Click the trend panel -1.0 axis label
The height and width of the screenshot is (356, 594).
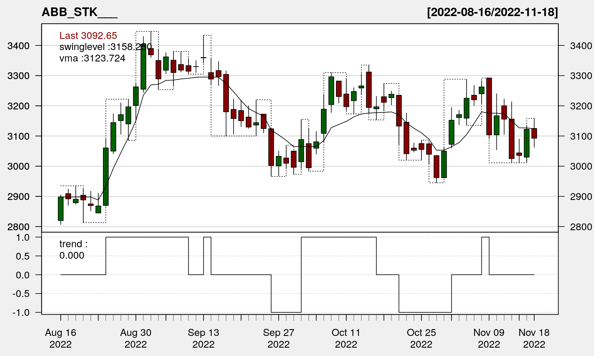tap(21, 313)
